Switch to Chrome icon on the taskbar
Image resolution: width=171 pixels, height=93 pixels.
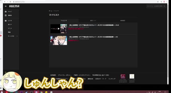tap(41, 92)
